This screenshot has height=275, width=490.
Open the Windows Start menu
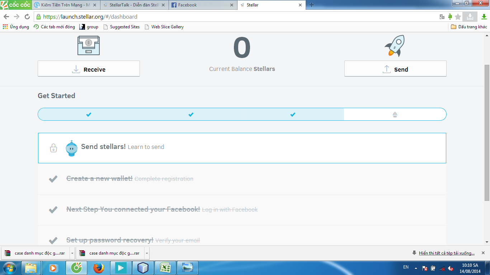[x=10, y=268]
